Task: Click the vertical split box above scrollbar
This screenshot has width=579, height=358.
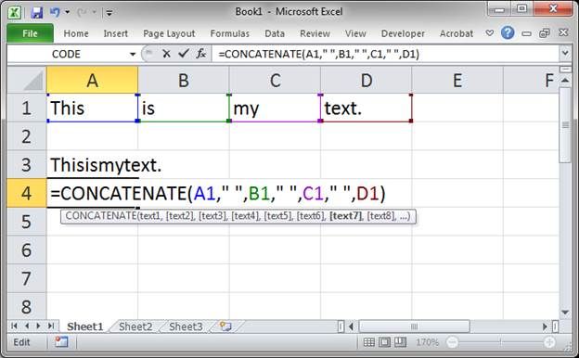Action: click(565, 70)
